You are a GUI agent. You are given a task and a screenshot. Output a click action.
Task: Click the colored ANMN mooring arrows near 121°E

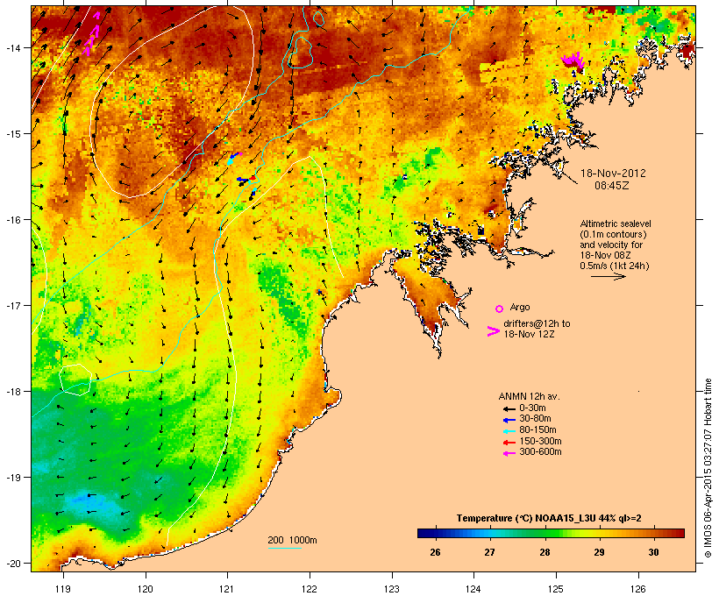coord(243,176)
